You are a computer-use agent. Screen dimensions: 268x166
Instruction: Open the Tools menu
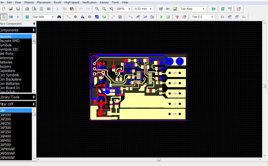tap(115, 3)
